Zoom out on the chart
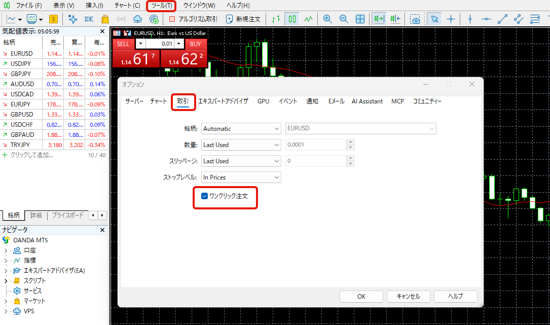This screenshot has height=325, width=550. (x=344, y=19)
